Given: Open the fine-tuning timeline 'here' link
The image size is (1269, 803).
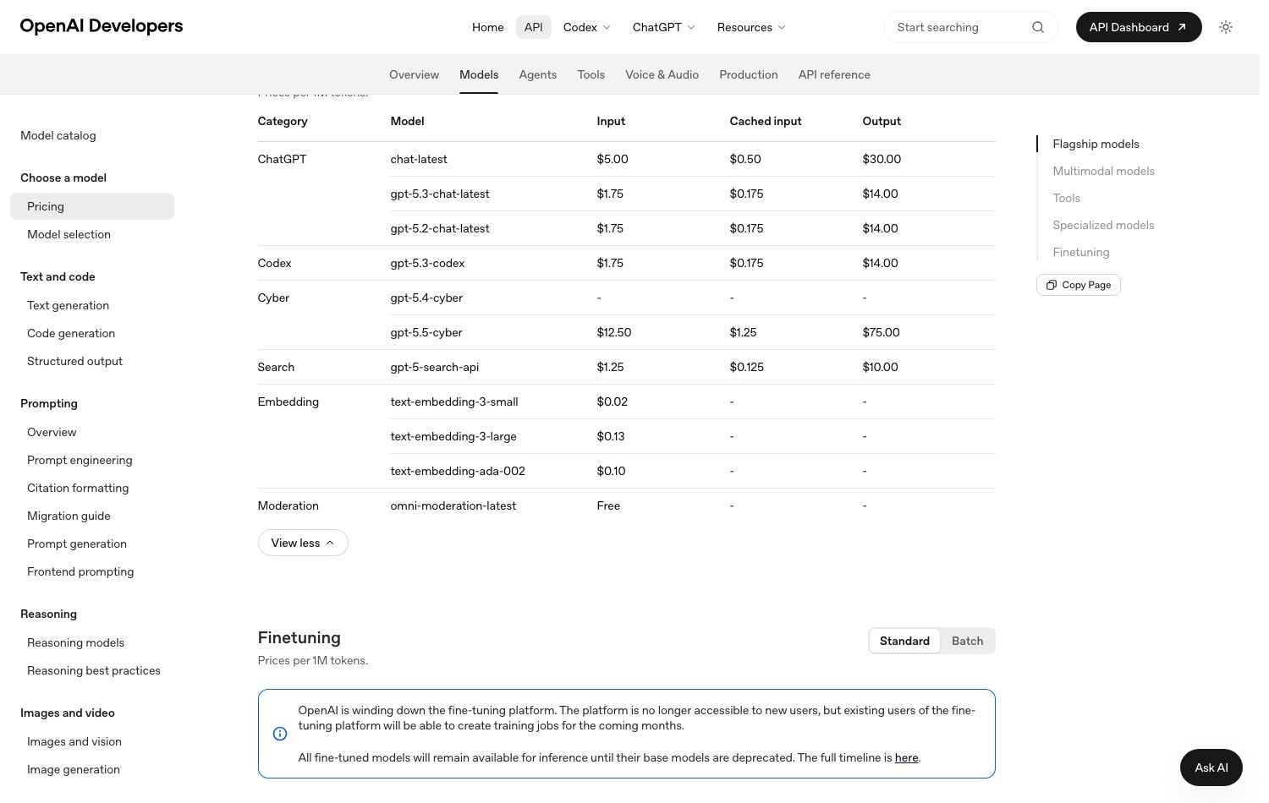Looking at the screenshot, I should click(x=907, y=757).
